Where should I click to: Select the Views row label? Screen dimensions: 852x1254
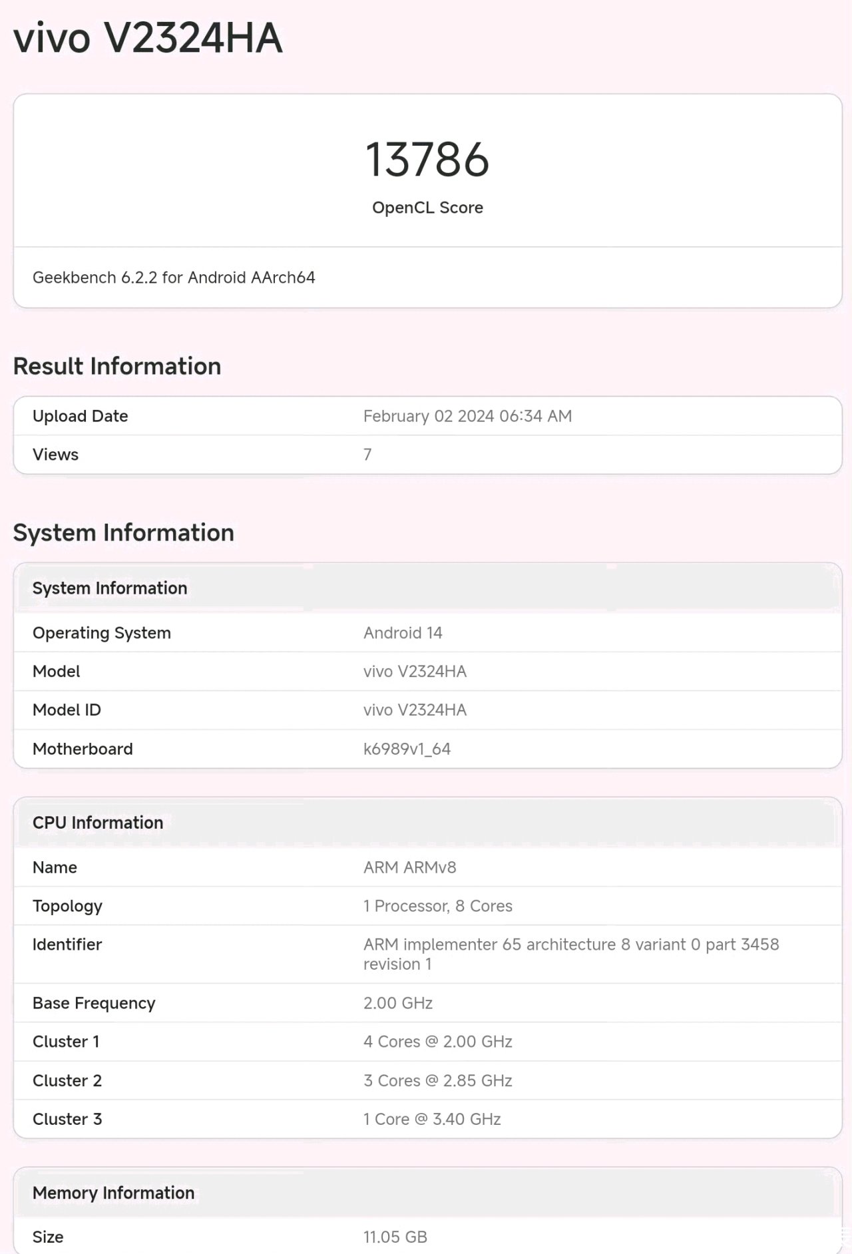click(x=56, y=455)
